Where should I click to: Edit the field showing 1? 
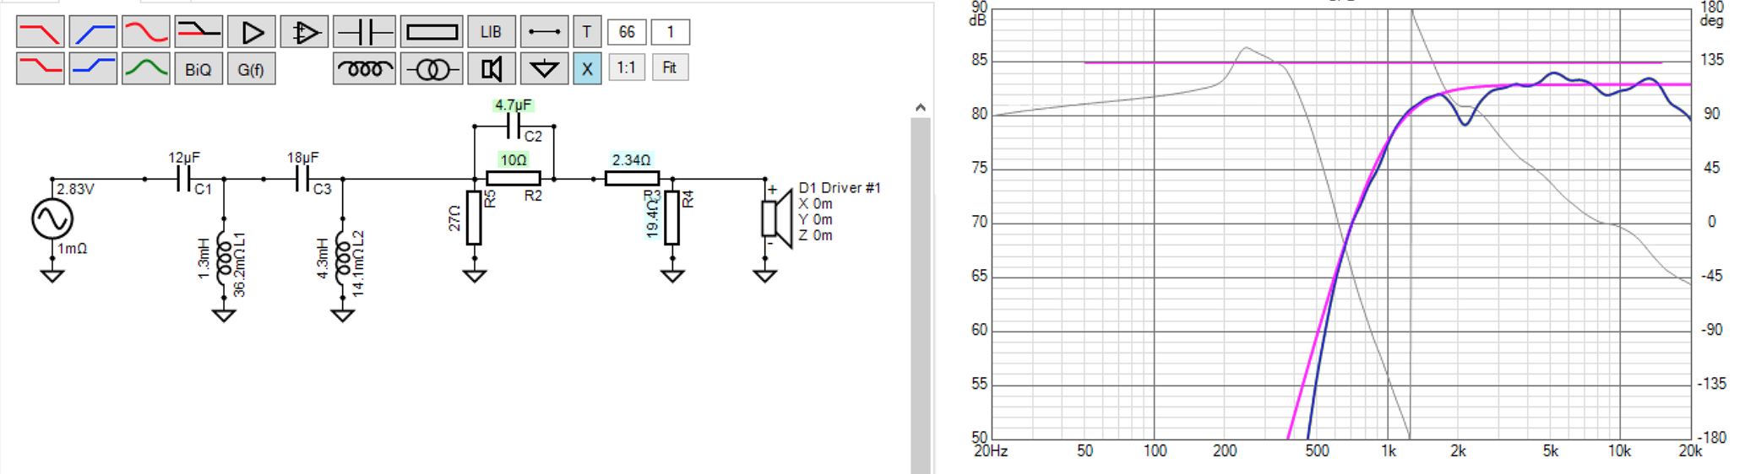point(671,32)
